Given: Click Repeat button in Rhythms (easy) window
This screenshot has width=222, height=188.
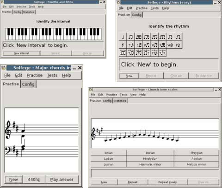Looking at the screenshot, I should pos(151,76).
